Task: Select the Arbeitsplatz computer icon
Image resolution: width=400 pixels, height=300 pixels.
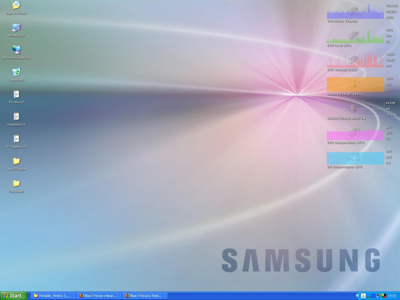Action: pos(16,28)
